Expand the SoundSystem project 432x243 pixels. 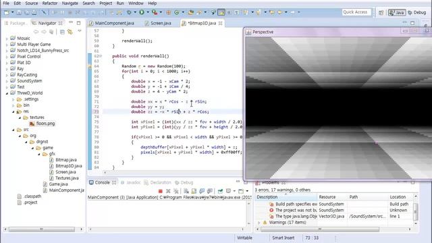click(x=7, y=81)
